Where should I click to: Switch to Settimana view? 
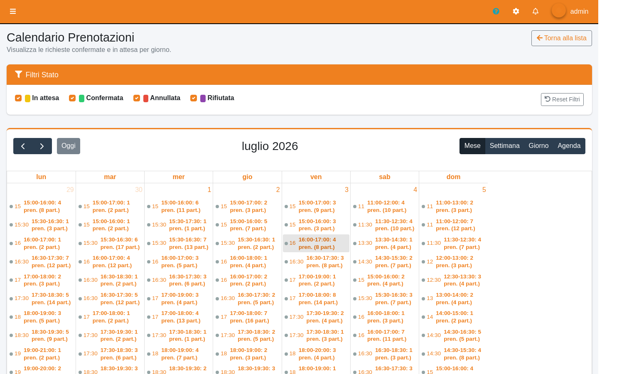504,146
